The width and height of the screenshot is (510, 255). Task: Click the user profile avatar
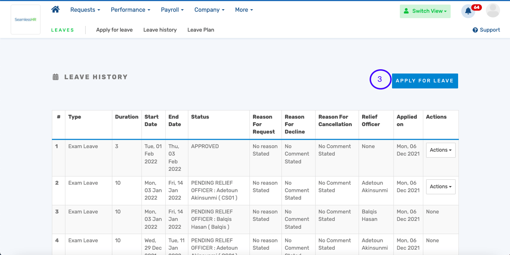coord(493,11)
